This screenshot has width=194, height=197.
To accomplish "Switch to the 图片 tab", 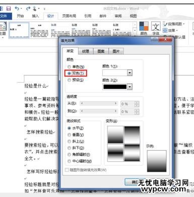I will tap(116, 51).
